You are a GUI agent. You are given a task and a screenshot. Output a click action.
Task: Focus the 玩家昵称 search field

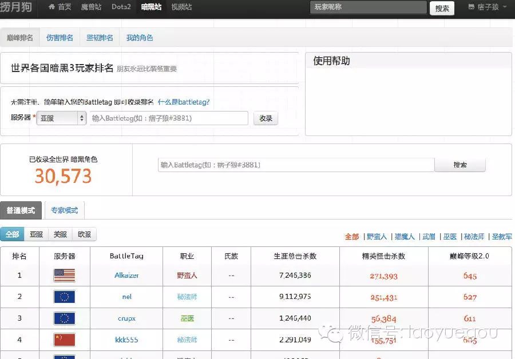click(368, 7)
